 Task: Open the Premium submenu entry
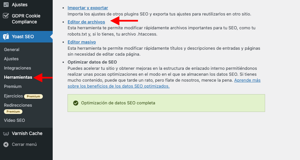13,86
